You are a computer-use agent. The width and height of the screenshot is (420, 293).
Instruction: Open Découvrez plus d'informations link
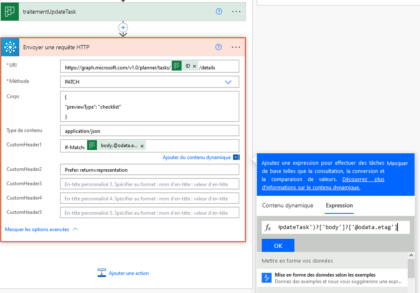[x=323, y=183]
